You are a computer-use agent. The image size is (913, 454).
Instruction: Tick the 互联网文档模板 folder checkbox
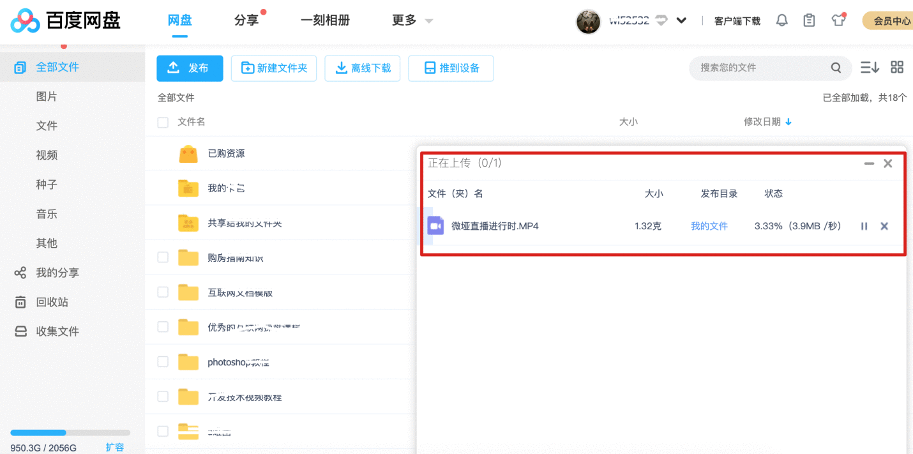(x=163, y=292)
